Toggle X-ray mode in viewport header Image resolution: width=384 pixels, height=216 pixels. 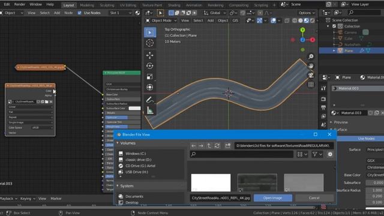(287, 21)
